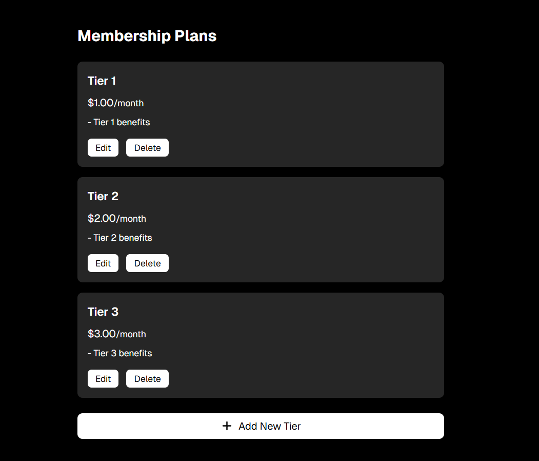This screenshot has width=539, height=461.
Task: Remove Tier 2 using its Delete button
Action: [147, 263]
